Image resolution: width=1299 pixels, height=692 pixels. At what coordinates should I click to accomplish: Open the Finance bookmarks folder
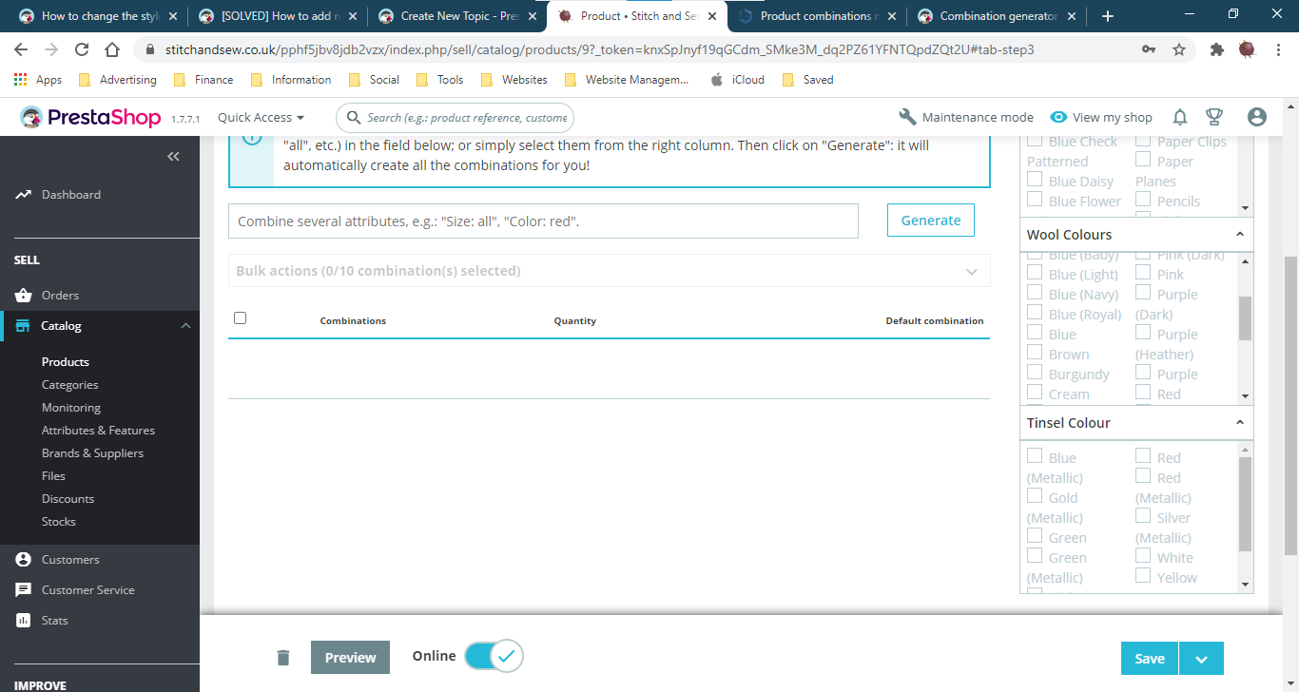click(204, 80)
